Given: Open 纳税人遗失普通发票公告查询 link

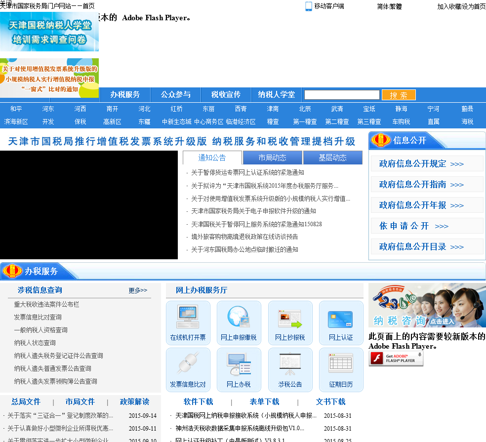Looking at the screenshot, I should coord(53,368).
